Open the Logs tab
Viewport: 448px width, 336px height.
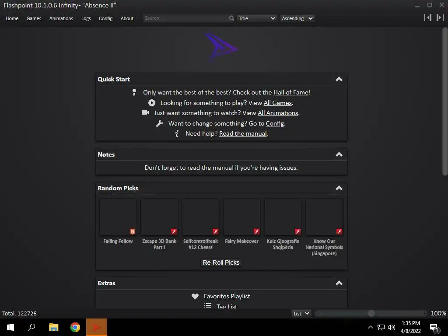(x=86, y=18)
